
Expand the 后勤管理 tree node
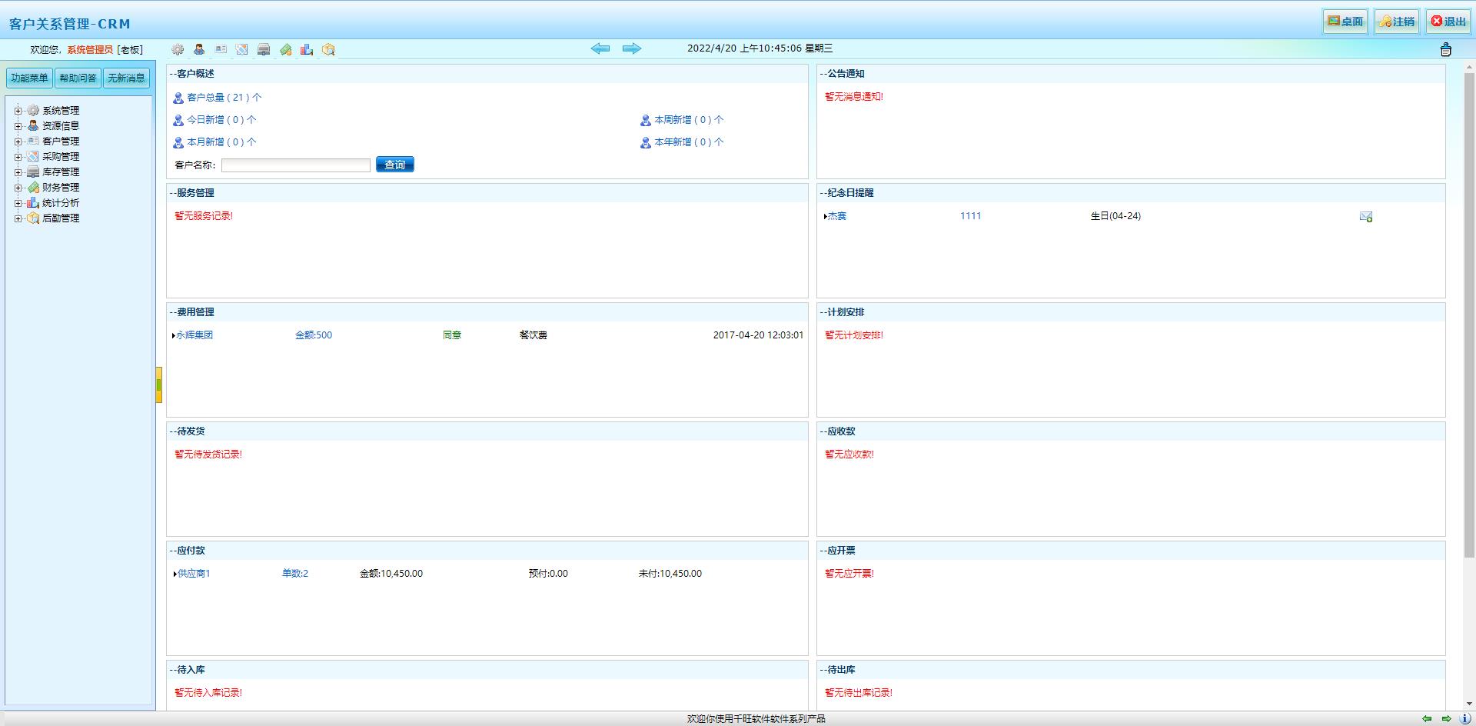18,218
